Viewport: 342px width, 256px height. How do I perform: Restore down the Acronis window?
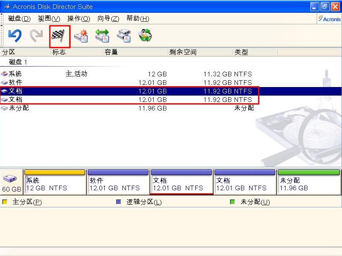pos(324,7)
